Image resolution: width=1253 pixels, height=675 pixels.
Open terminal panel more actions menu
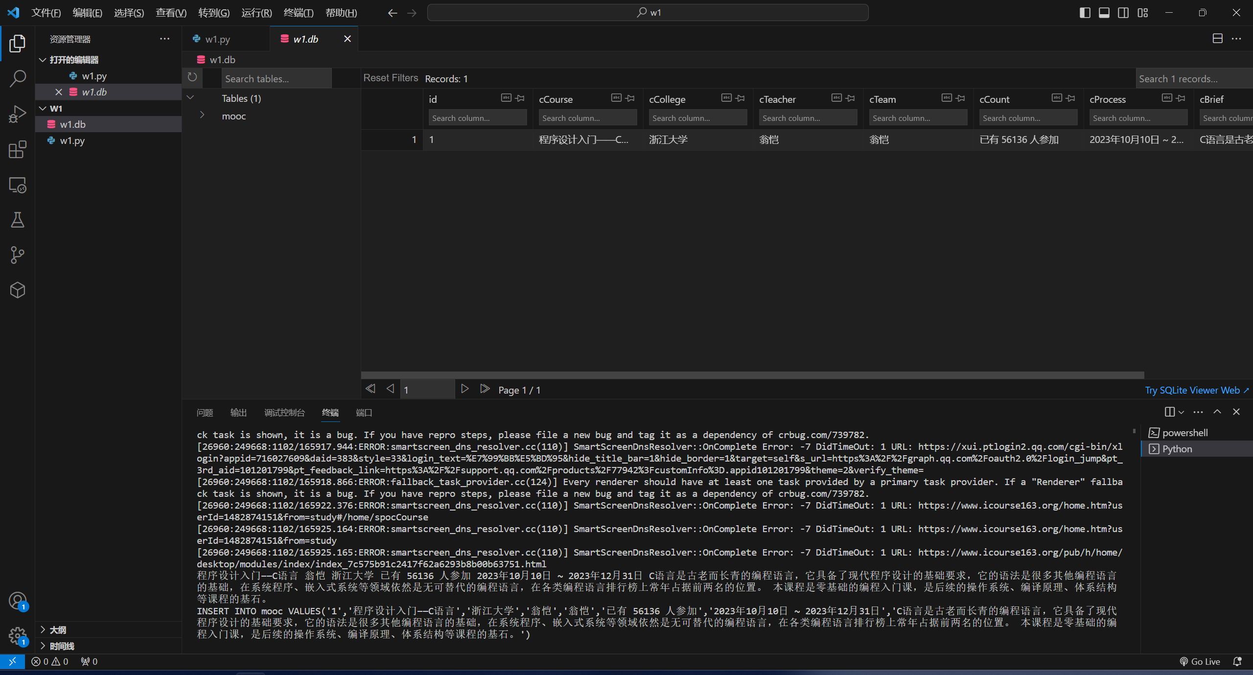pyautogui.click(x=1198, y=412)
